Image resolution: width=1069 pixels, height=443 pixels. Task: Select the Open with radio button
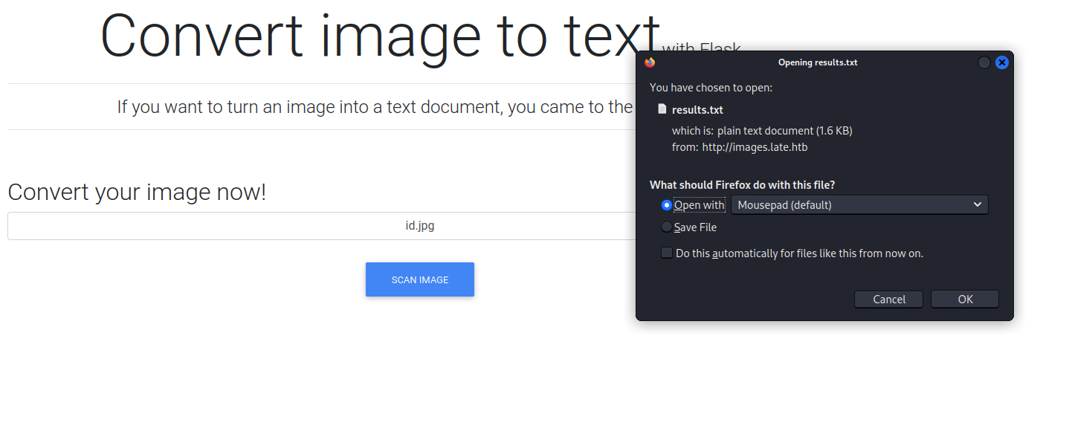point(666,205)
